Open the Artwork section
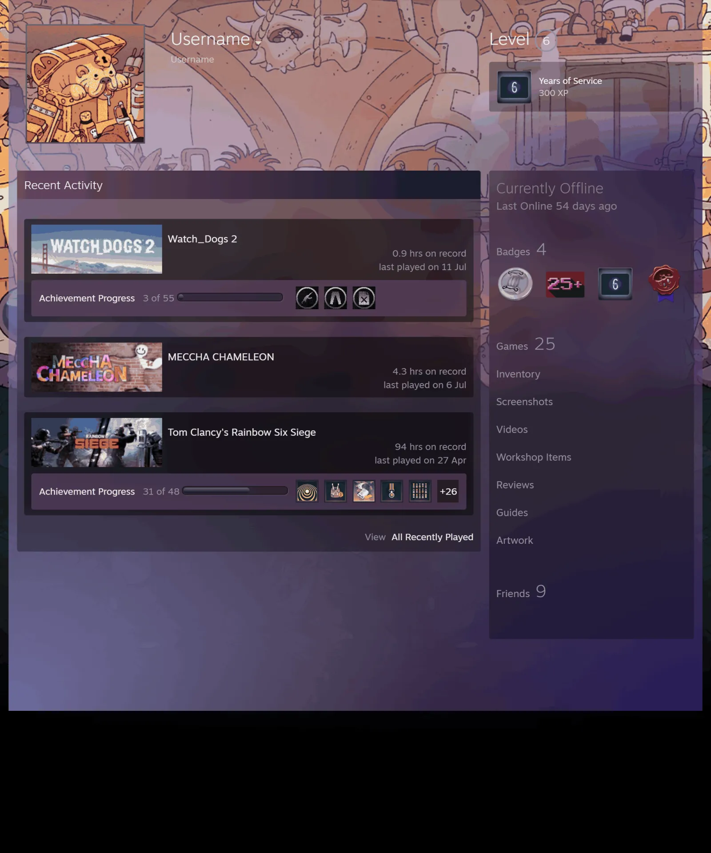This screenshot has width=711, height=853. click(515, 540)
